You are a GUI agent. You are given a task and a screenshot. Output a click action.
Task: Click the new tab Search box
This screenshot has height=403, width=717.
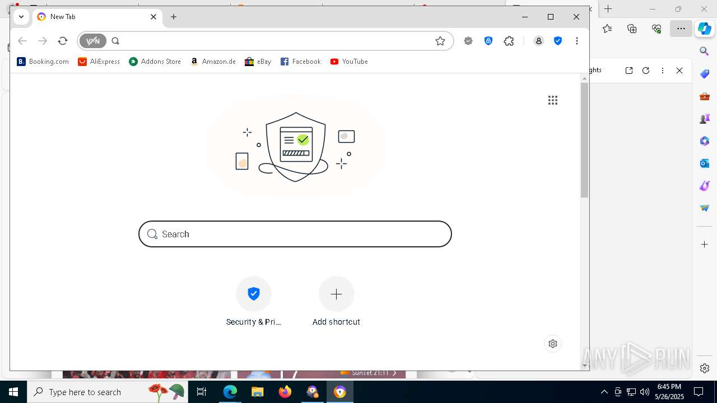pyautogui.click(x=295, y=234)
